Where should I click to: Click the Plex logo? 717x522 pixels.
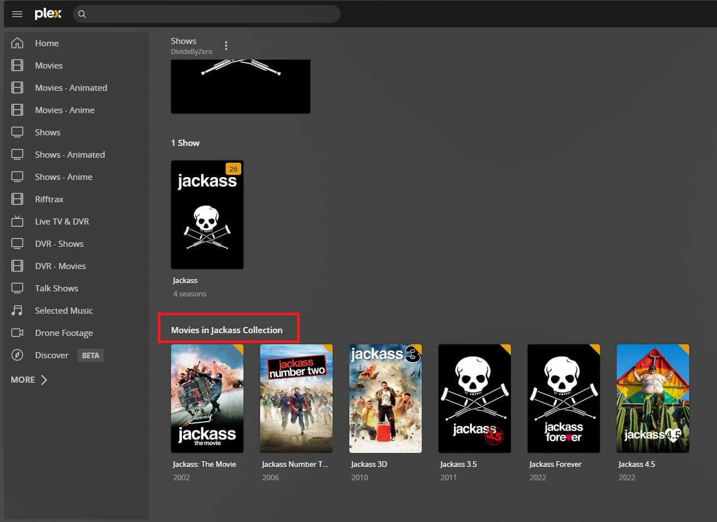48,14
